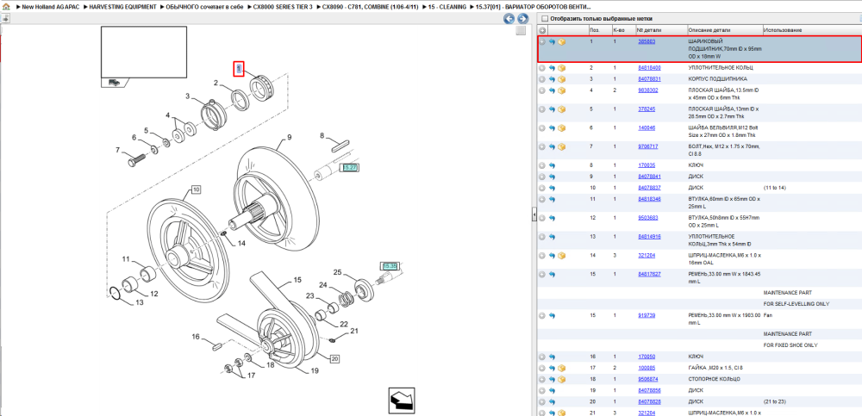Collapse the parts panel via splitter arrow
This screenshot has height=416, width=862.
click(534, 216)
